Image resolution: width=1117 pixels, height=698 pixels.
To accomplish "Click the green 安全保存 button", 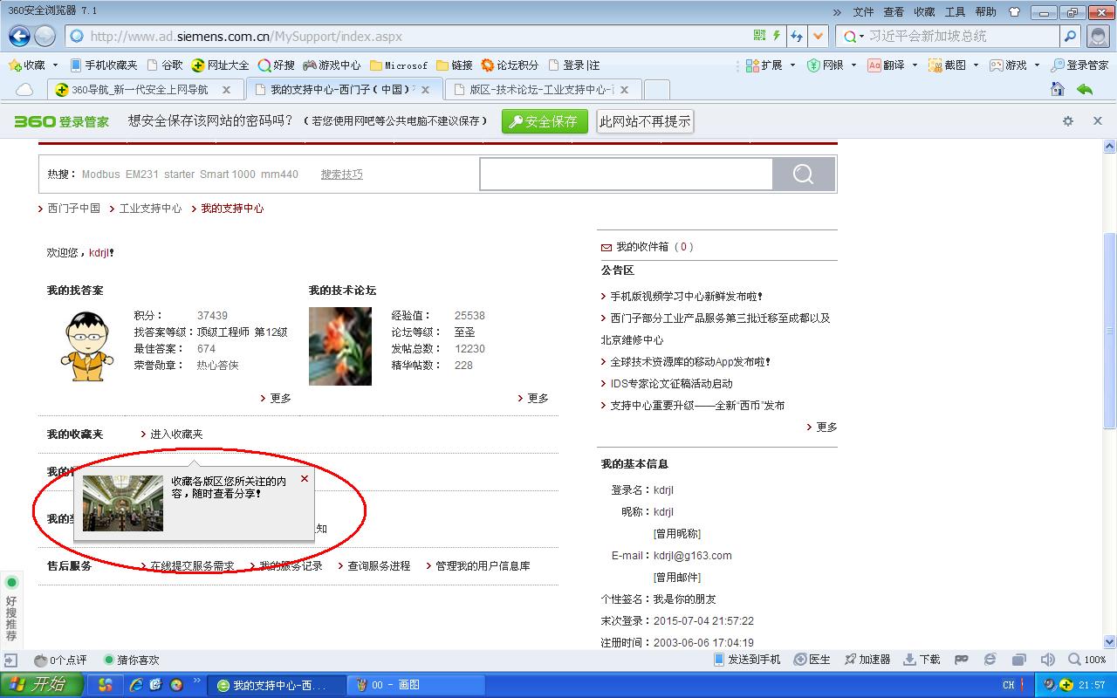I will point(544,121).
